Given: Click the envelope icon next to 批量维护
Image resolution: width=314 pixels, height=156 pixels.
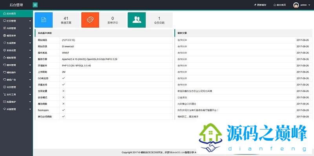Looking at the screenshot, I should pos(5,102).
